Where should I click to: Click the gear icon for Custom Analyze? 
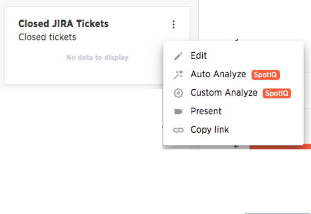coord(178,93)
